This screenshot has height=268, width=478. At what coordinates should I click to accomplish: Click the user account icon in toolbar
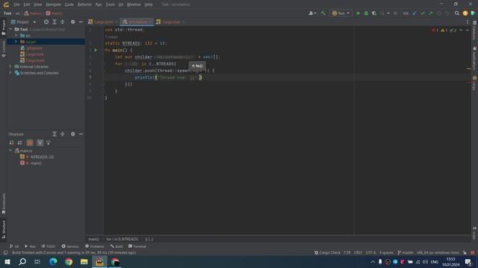311,13
